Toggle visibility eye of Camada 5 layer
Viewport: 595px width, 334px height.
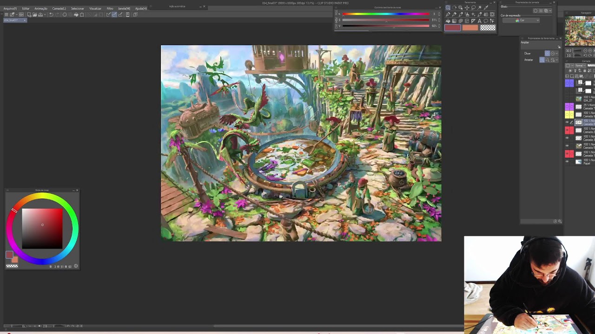tap(567, 146)
